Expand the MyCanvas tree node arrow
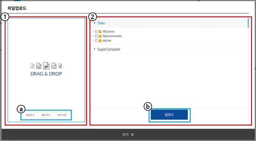The height and width of the screenshot is (141, 256). tap(93, 32)
